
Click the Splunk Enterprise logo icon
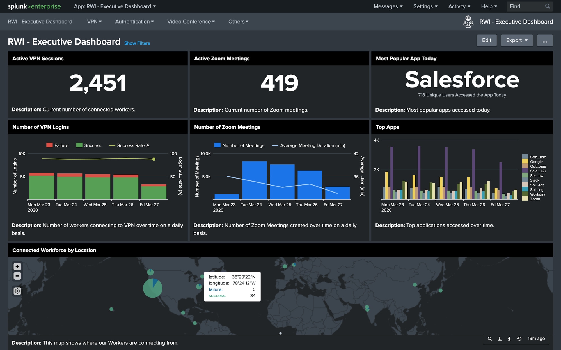[34, 6]
